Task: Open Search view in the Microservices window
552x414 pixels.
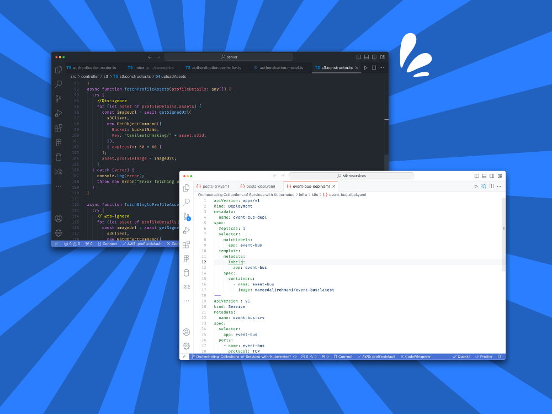Action: click(186, 201)
